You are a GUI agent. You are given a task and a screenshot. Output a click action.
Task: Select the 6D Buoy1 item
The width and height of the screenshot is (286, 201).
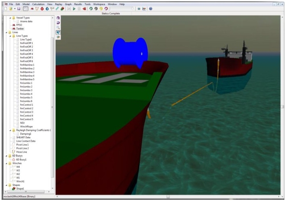click(x=21, y=159)
